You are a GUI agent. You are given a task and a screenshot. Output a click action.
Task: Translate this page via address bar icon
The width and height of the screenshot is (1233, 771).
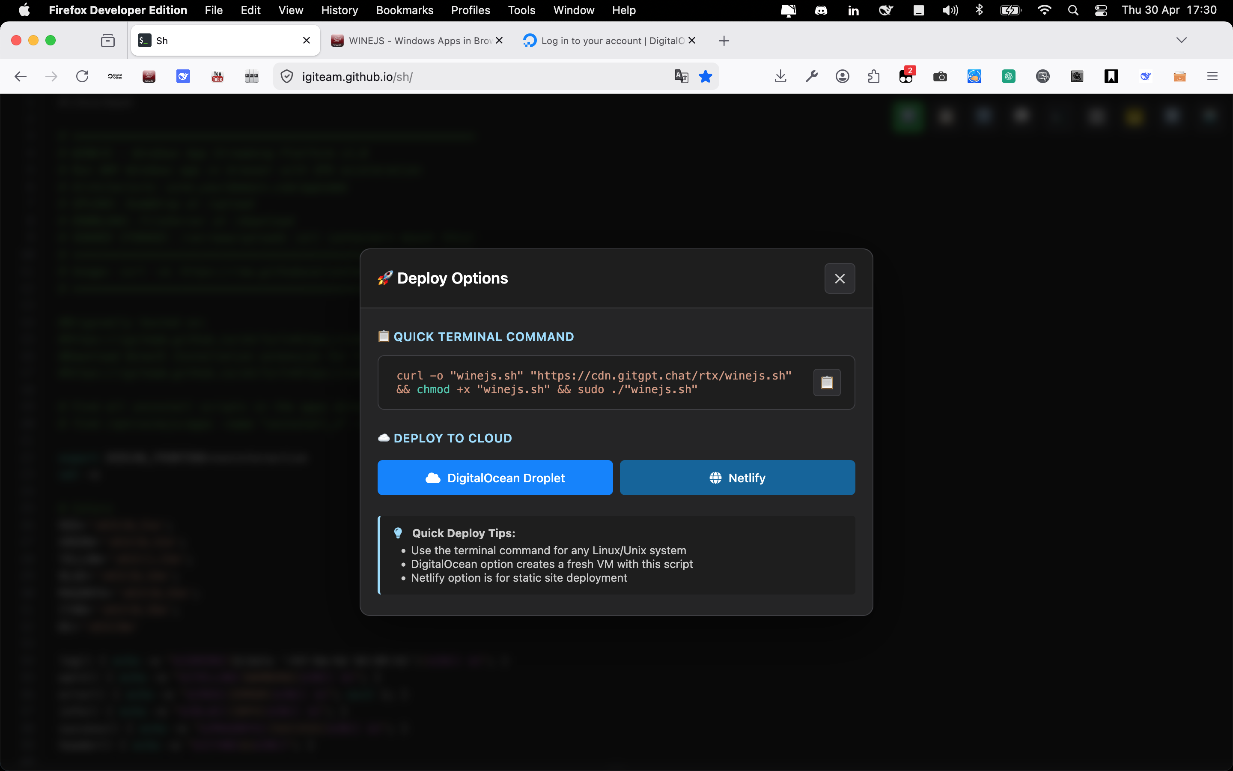[681, 77]
